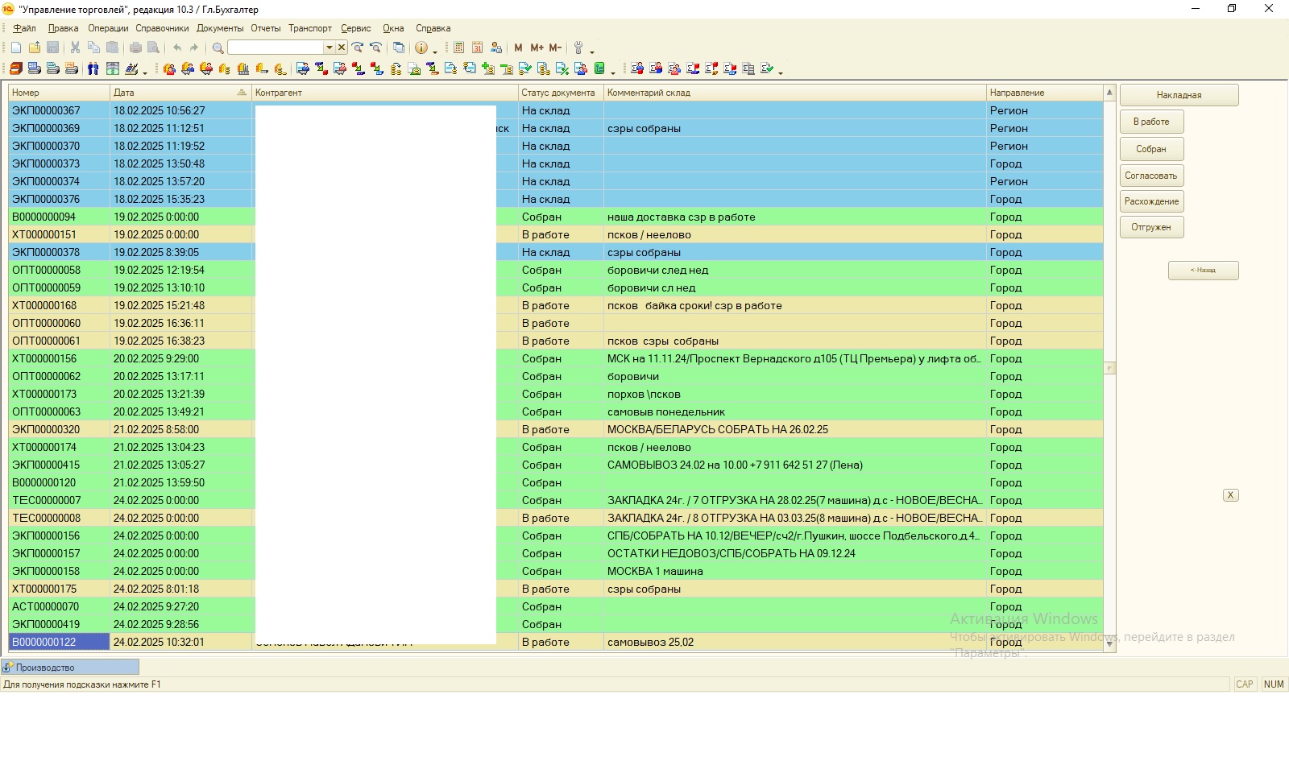Expand the arrow next to wrench icon

tap(592, 51)
